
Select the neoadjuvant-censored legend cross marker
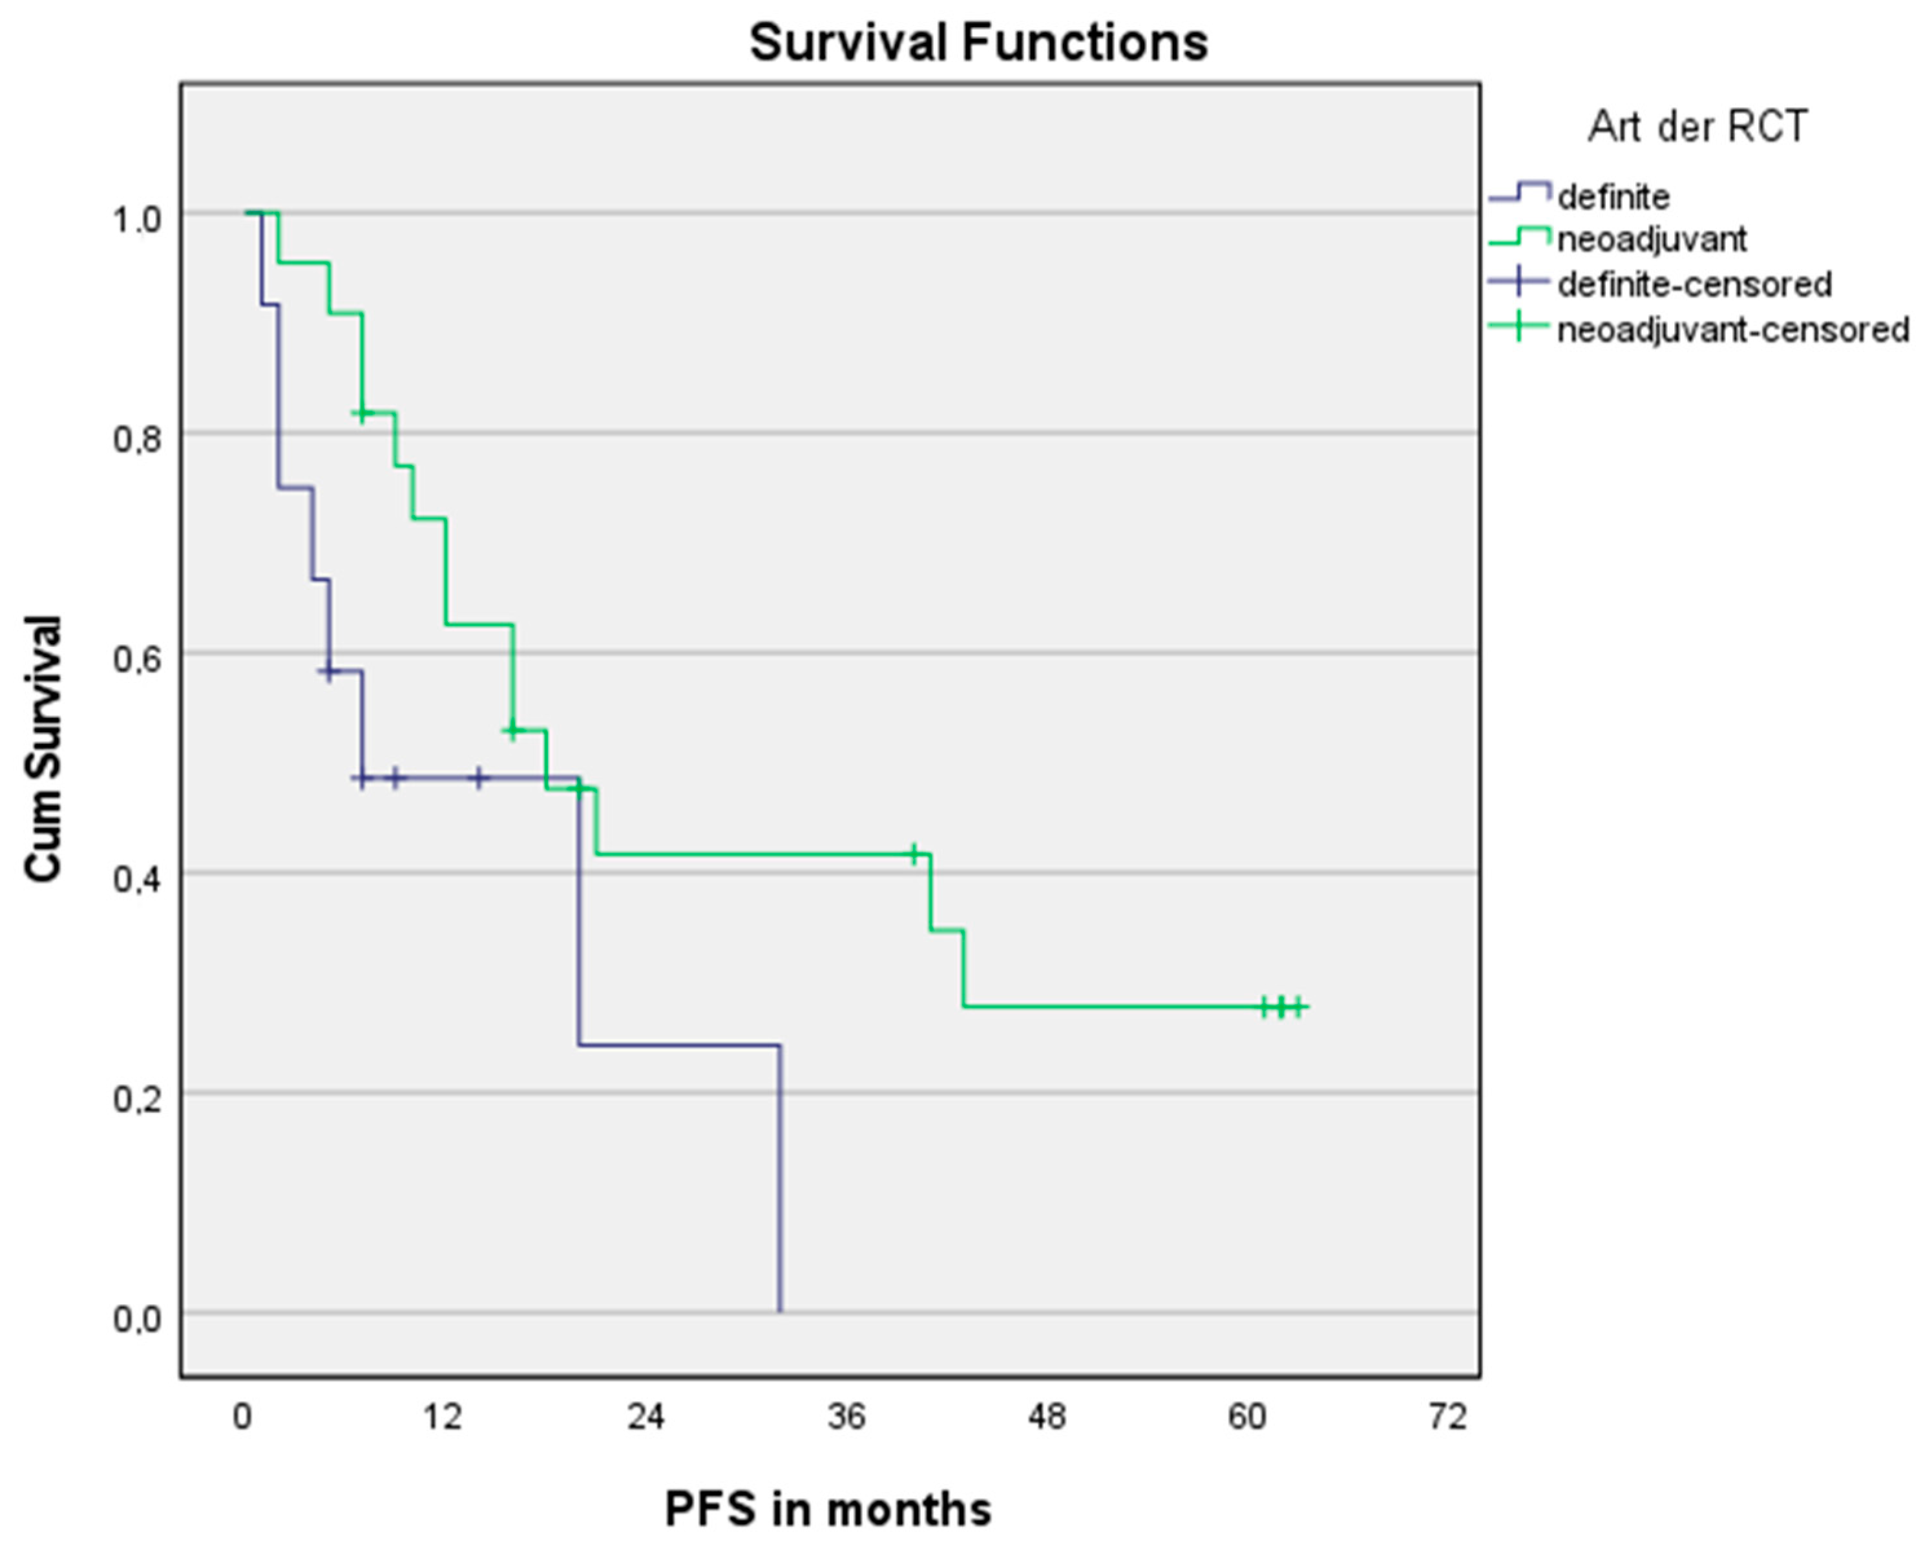(x=1520, y=326)
